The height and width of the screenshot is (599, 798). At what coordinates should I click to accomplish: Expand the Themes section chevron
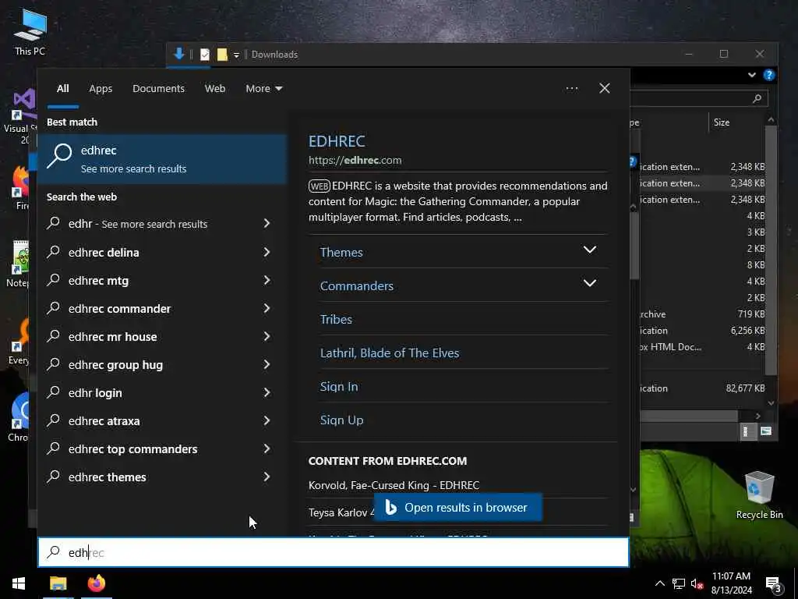tap(589, 250)
